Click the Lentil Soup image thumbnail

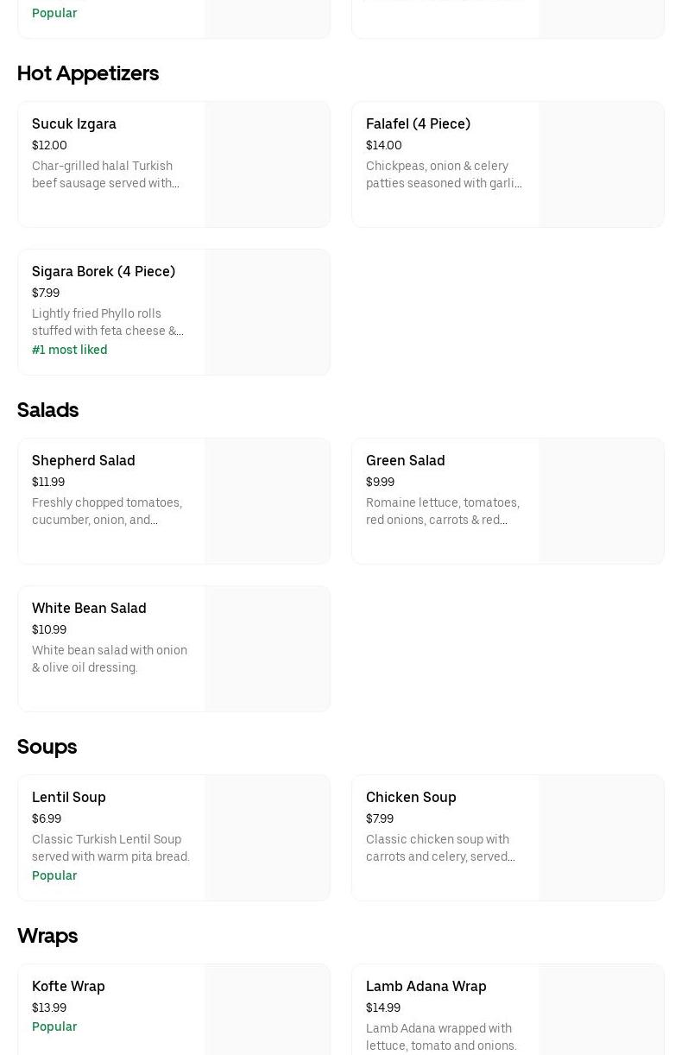tap(268, 838)
